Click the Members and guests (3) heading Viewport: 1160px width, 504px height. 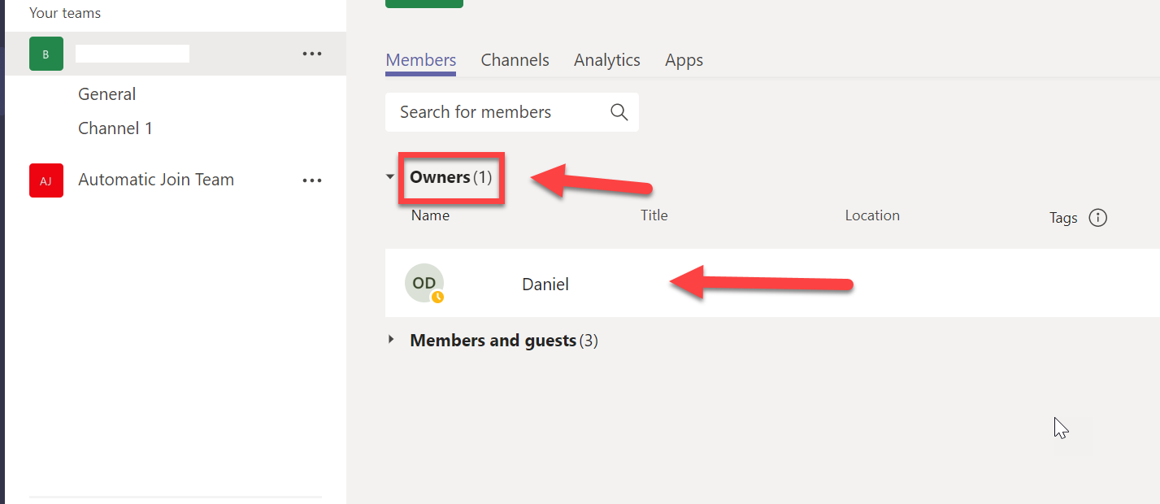point(503,341)
